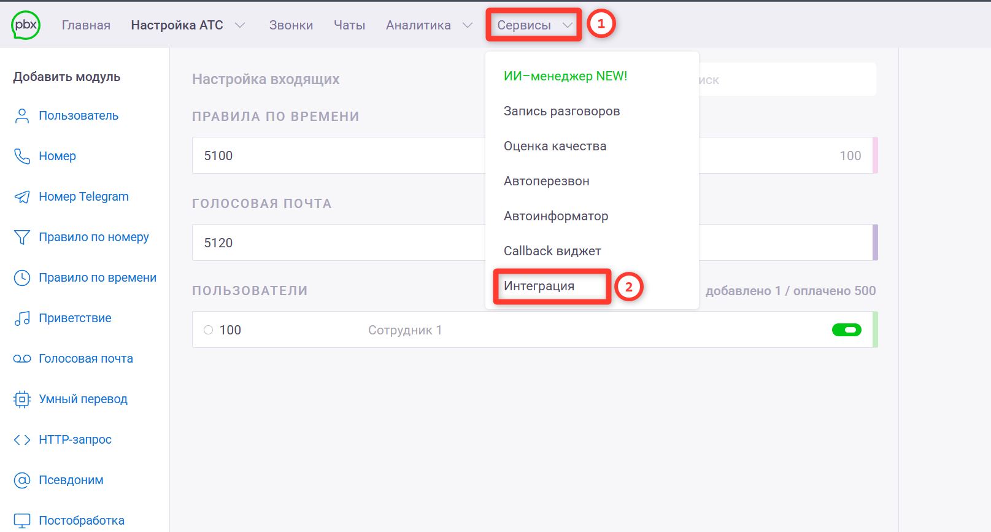Choose Запись разговоров in the menu
This screenshot has height=532, width=991.
point(561,111)
